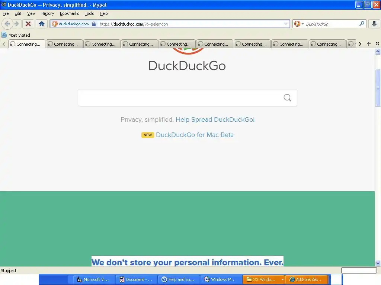Select the last fully visible Connecting... tab

[x=327, y=44]
